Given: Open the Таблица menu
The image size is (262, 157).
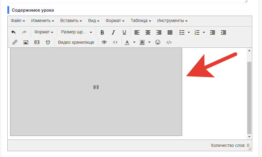Looking at the screenshot, I should point(141,21).
